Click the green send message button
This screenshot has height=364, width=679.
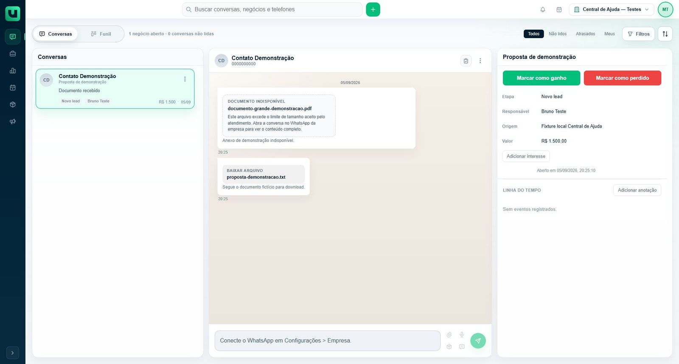pos(478,341)
